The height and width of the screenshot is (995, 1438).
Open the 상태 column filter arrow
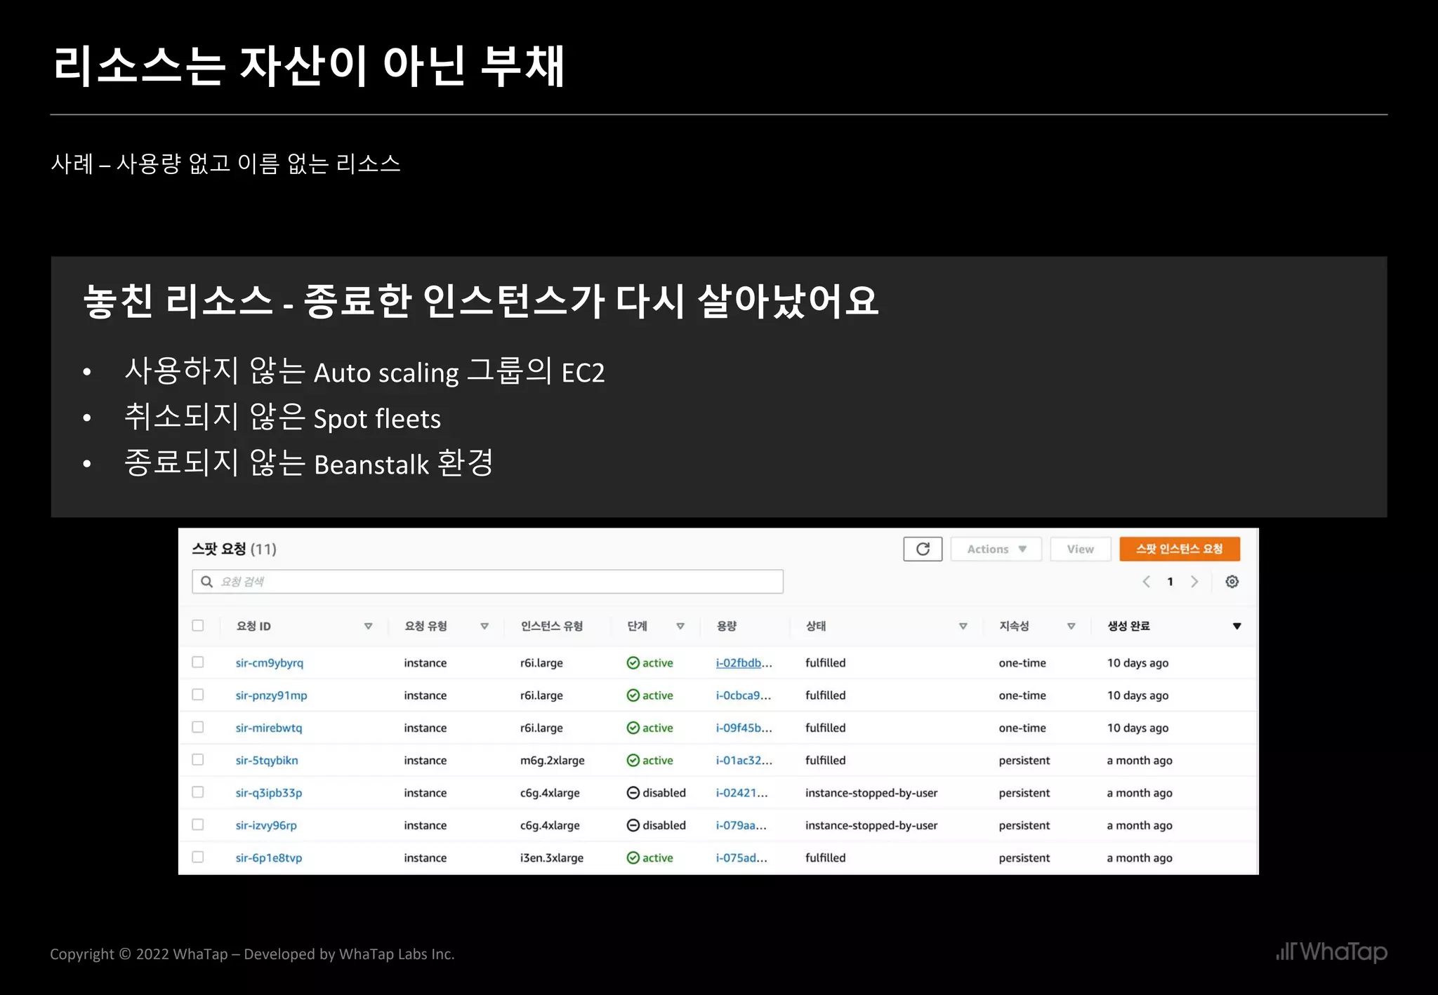point(963,626)
